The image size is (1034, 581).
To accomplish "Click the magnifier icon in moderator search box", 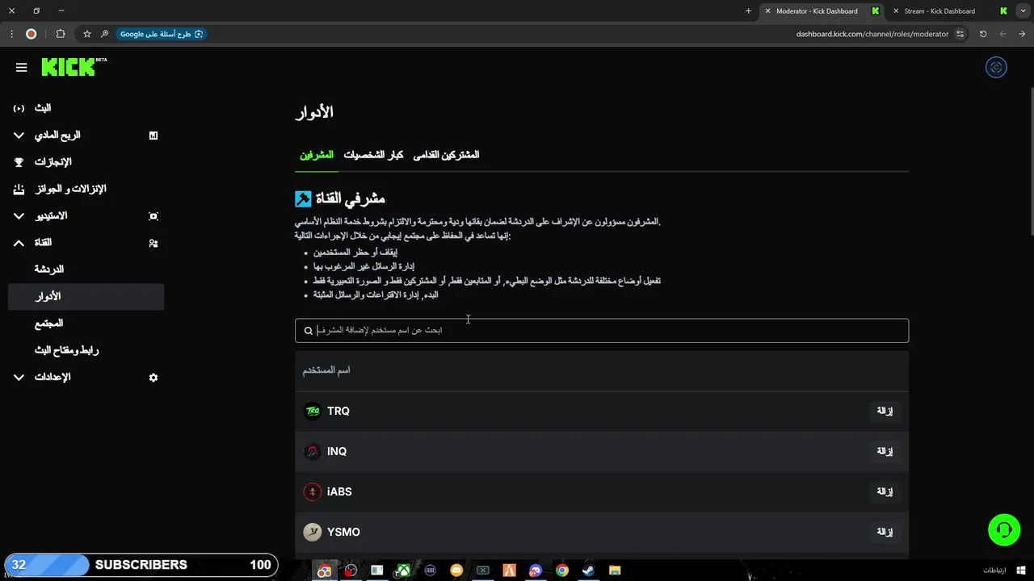I will (x=309, y=331).
